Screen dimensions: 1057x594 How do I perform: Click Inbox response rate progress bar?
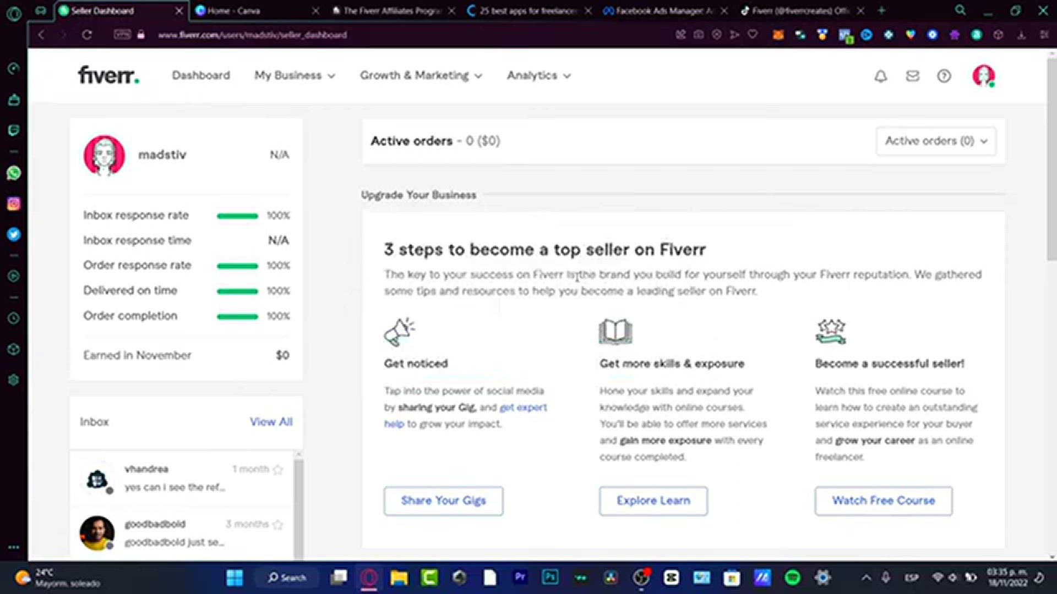point(237,216)
